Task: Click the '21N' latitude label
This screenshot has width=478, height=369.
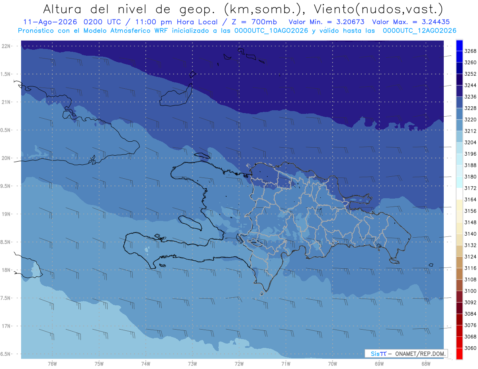Action: pyautogui.click(x=6, y=102)
